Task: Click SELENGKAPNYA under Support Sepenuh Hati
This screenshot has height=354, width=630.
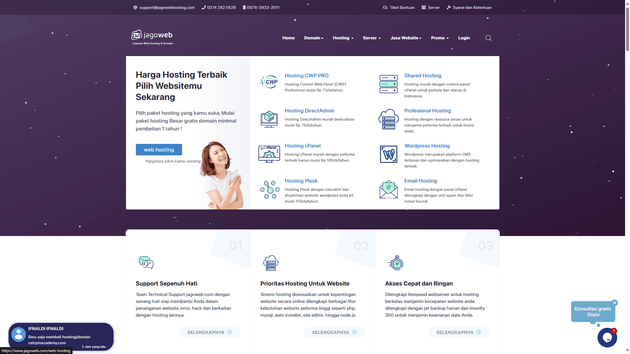Action: 210,332
